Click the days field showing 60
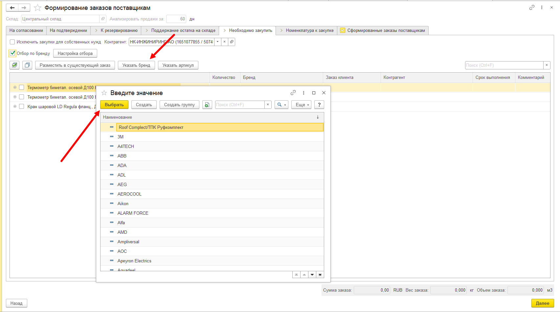The image size is (560, 312). point(176,19)
